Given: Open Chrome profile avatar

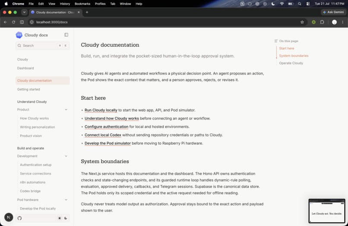Looking at the screenshot, I should [334, 22].
